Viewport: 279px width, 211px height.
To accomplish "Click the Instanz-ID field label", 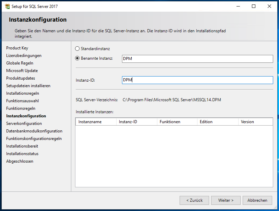I will (85, 80).
